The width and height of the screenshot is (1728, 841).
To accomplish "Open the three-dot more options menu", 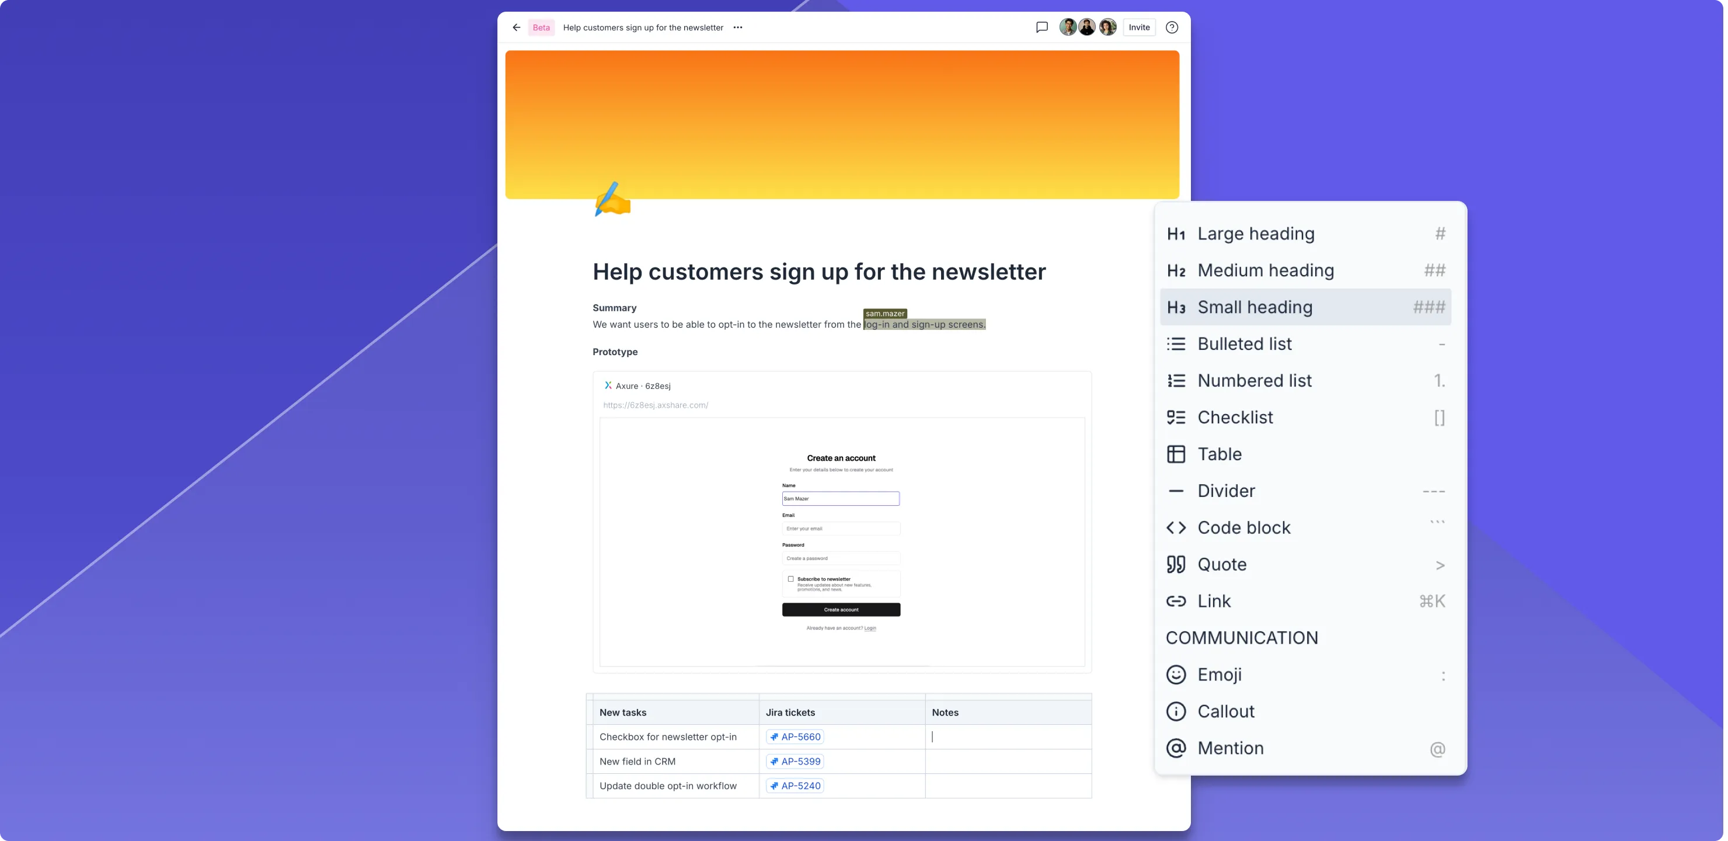I will pos(738,27).
